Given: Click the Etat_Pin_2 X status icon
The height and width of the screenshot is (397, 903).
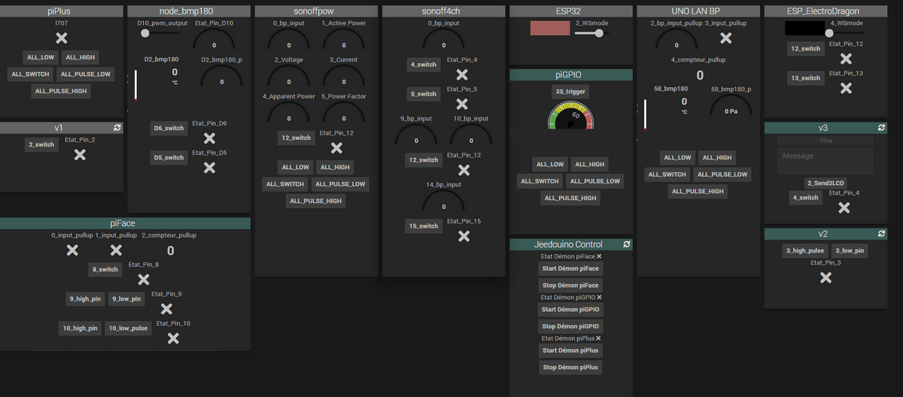Looking at the screenshot, I should pyautogui.click(x=80, y=154).
